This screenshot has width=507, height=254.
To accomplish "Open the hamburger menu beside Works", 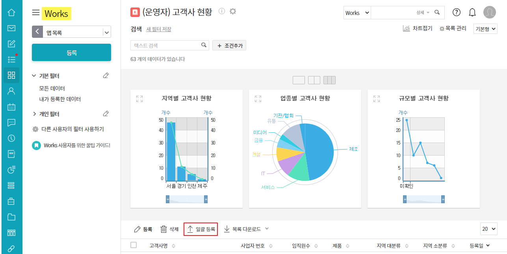I will tap(36, 13).
